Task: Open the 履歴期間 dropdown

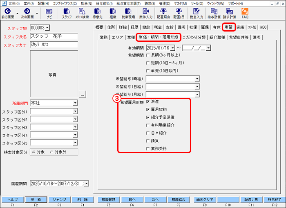Action: [x=87, y=183]
